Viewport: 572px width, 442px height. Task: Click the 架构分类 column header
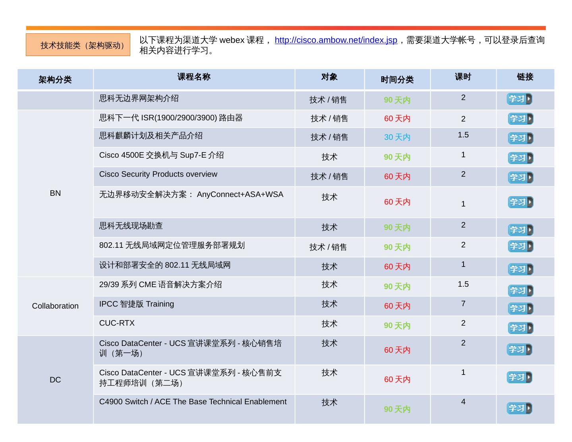point(55,79)
